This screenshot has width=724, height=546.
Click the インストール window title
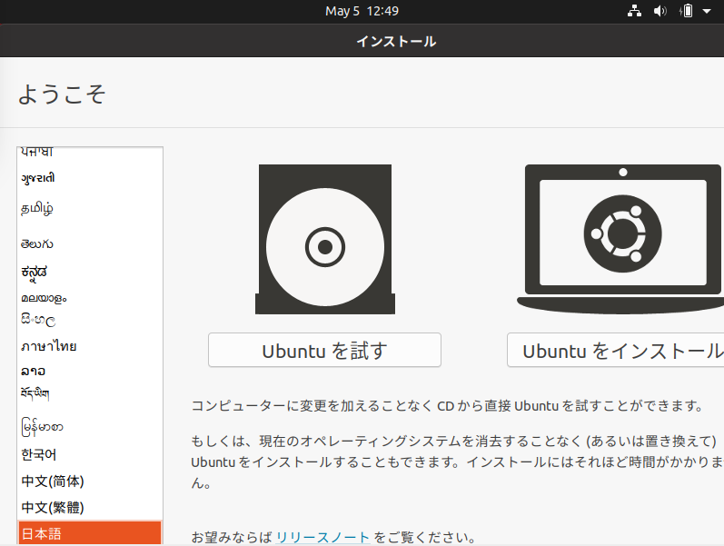(x=396, y=42)
